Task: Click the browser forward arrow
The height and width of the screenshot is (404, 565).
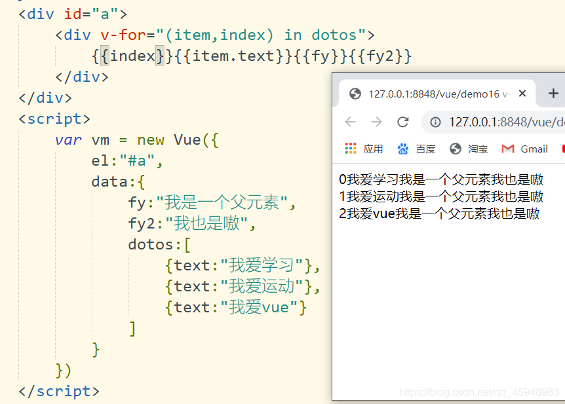Action: tap(376, 122)
